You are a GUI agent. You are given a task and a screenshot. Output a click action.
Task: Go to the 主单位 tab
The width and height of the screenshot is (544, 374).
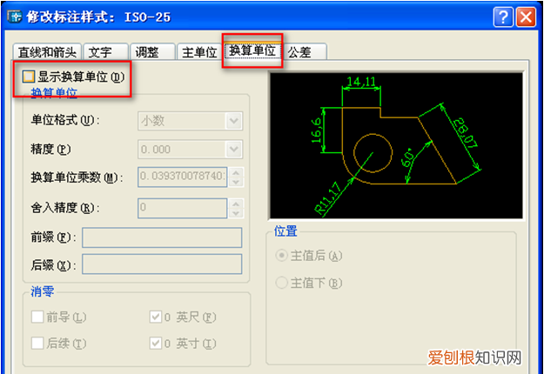click(x=198, y=52)
